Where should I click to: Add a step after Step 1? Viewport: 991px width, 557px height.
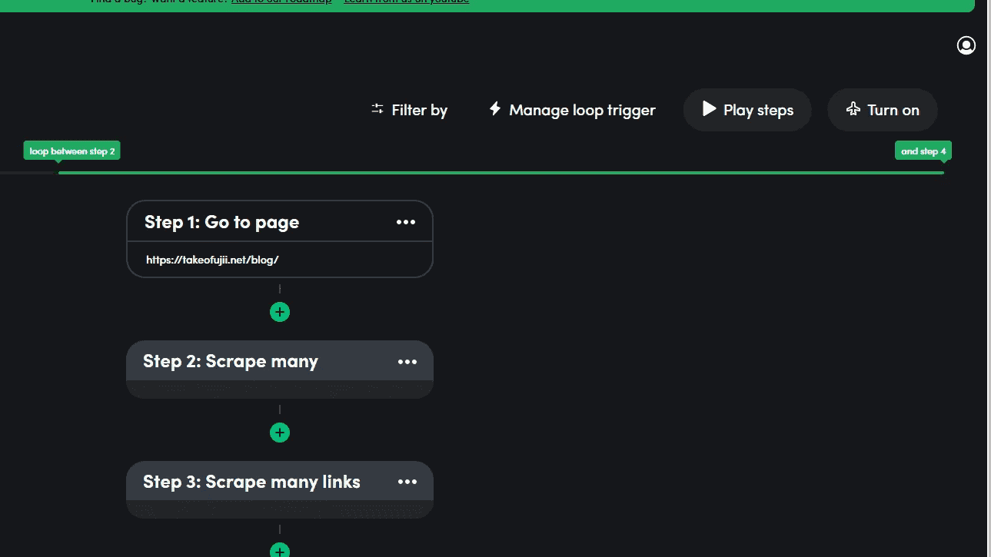click(280, 312)
